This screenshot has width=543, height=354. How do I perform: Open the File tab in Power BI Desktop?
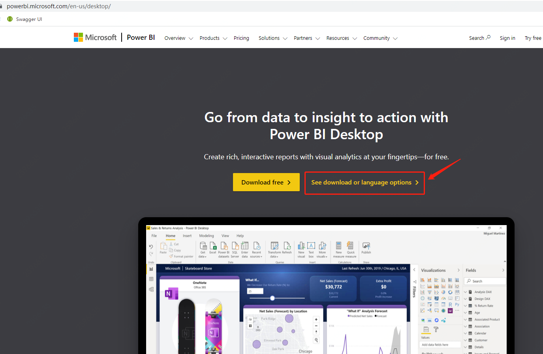click(x=154, y=236)
